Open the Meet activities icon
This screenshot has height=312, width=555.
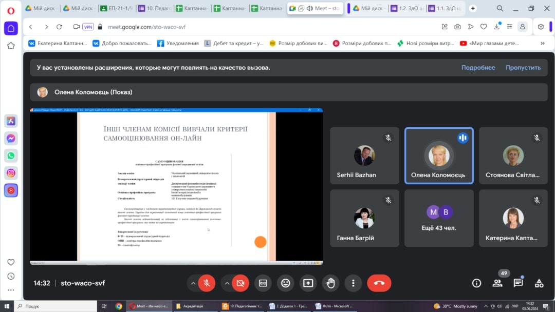coord(539,283)
